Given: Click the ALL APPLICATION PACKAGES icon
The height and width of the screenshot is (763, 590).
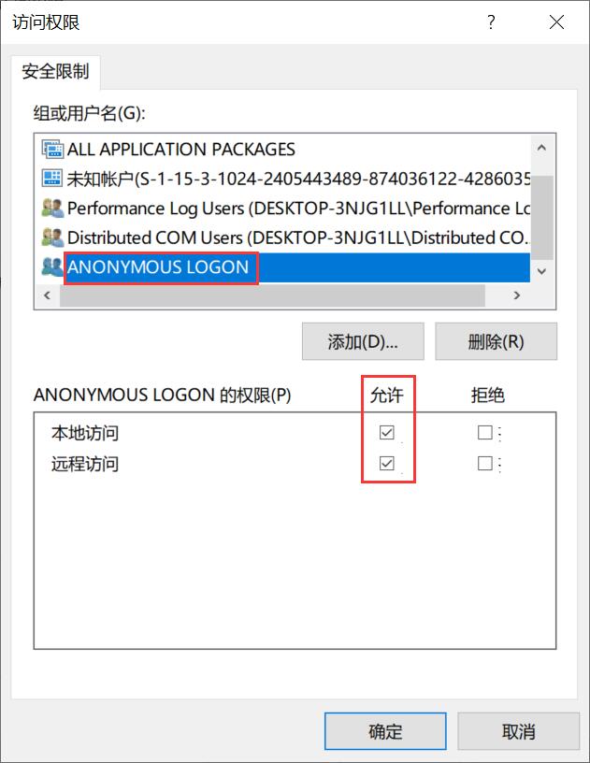Looking at the screenshot, I should (52, 149).
